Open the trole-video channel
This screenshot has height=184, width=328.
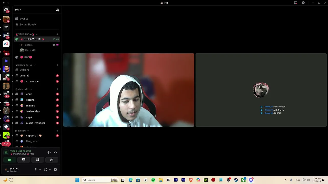coord(37,111)
